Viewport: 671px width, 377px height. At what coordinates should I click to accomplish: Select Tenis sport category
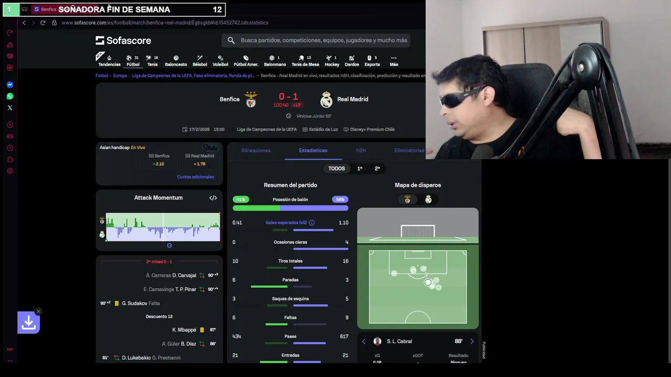(x=152, y=61)
